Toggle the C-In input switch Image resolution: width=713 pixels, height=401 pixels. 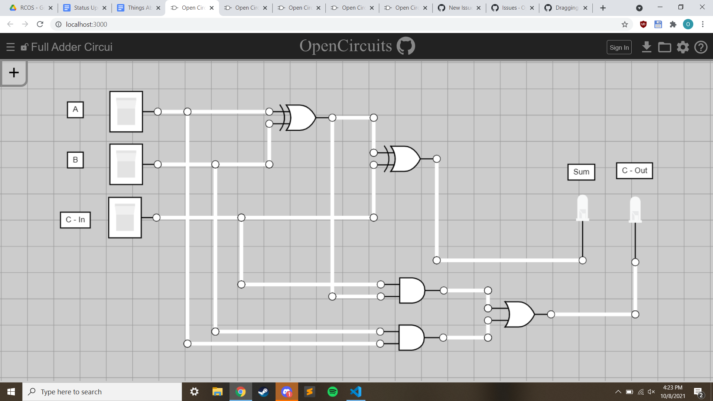tap(125, 218)
